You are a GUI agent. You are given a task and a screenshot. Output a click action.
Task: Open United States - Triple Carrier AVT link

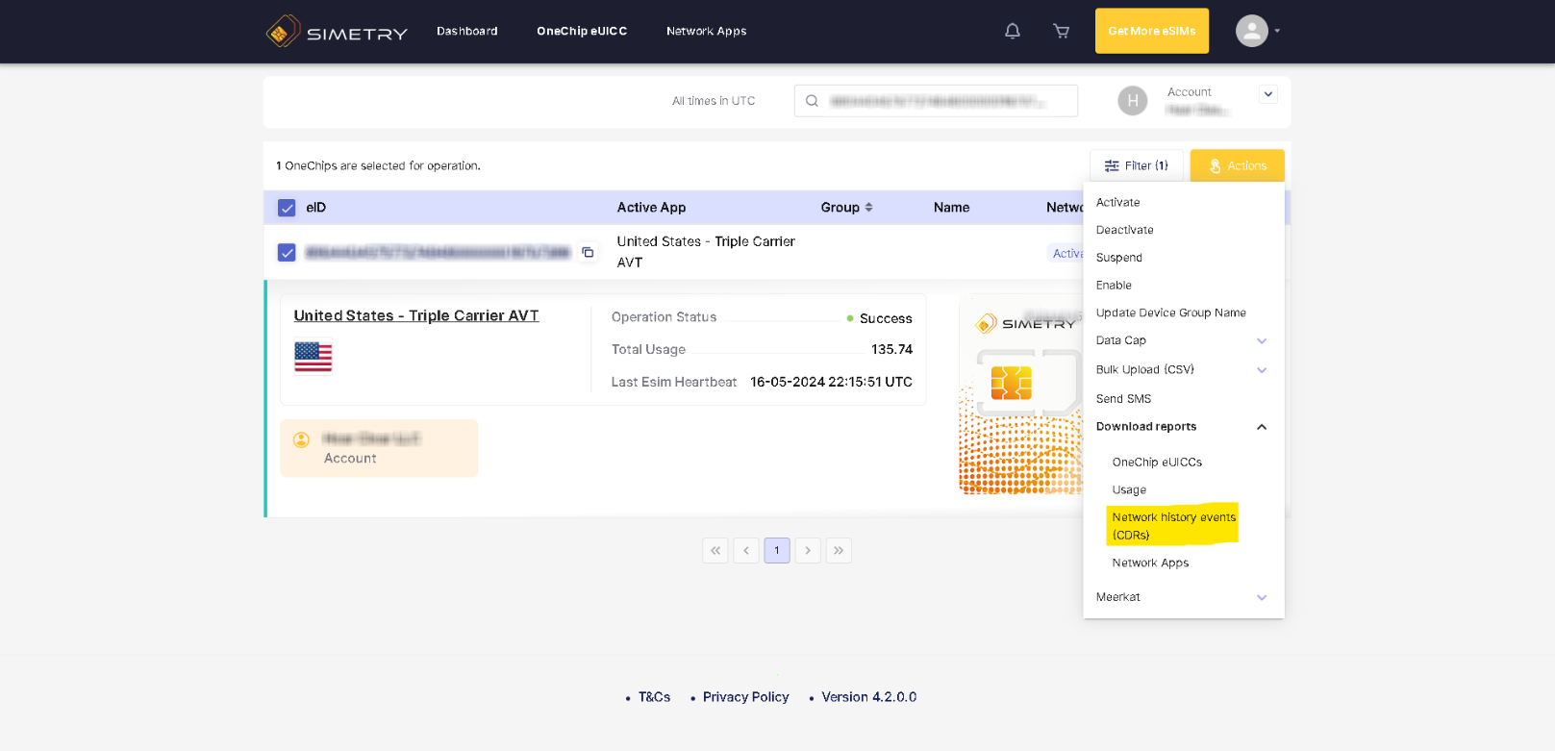[416, 315]
